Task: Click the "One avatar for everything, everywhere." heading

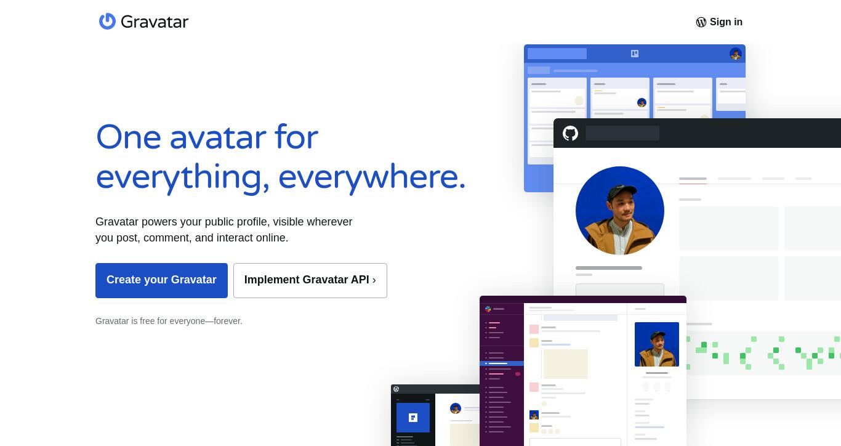Action: (281, 156)
